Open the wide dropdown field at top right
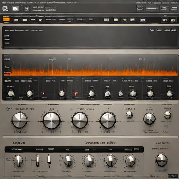Viewport: 179px width, 179px height. pos(152,9)
